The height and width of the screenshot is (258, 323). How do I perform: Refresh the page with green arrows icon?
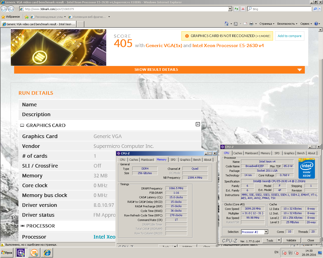point(236,9)
